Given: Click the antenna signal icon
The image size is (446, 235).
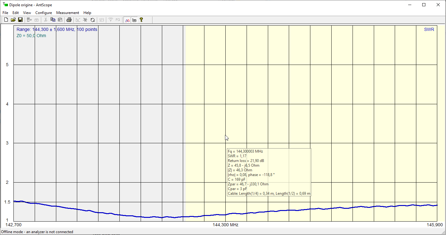Looking at the screenshot, I should point(111,20).
